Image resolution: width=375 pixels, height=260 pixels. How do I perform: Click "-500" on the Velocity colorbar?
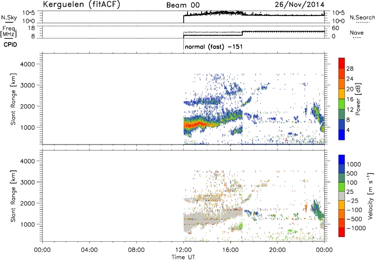click(354, 219)
